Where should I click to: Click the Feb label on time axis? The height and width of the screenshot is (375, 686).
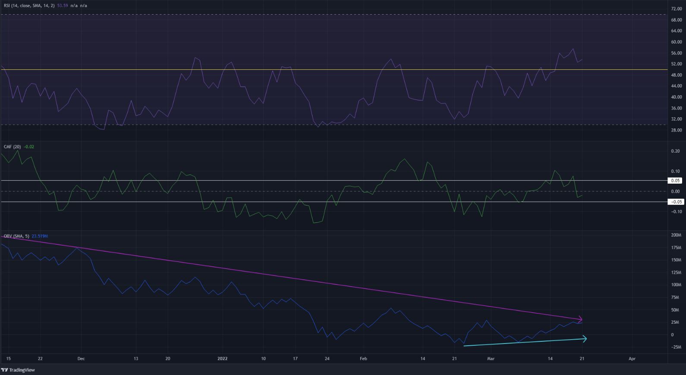pos(363,358)
